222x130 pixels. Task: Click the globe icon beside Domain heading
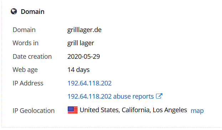pos(14,11)
